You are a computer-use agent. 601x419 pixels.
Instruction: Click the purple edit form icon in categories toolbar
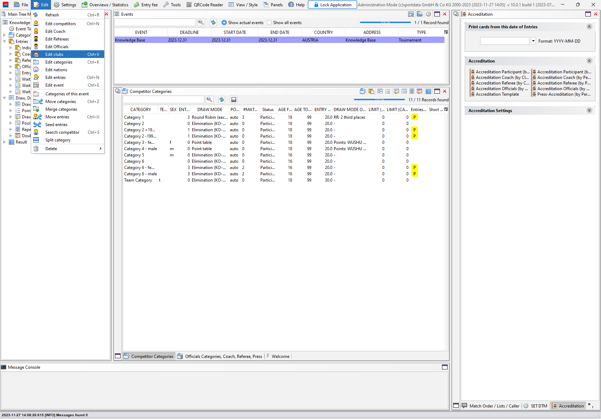420,91
